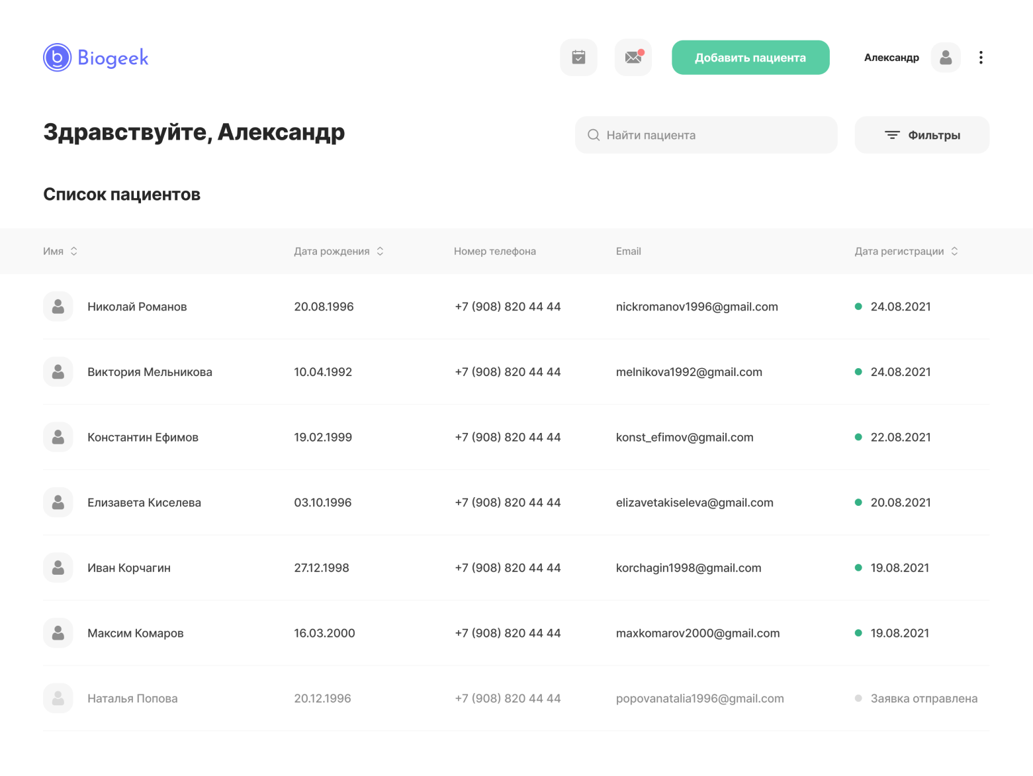The height and width of the screenshot is (776, 1033).
Task: Toggle sorting on the Имя column
Action: (73, 251)
